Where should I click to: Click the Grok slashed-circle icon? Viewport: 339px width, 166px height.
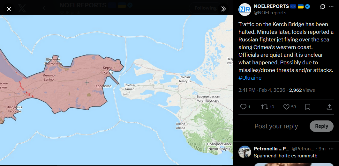pyautogui.click(x=322, y=7)
